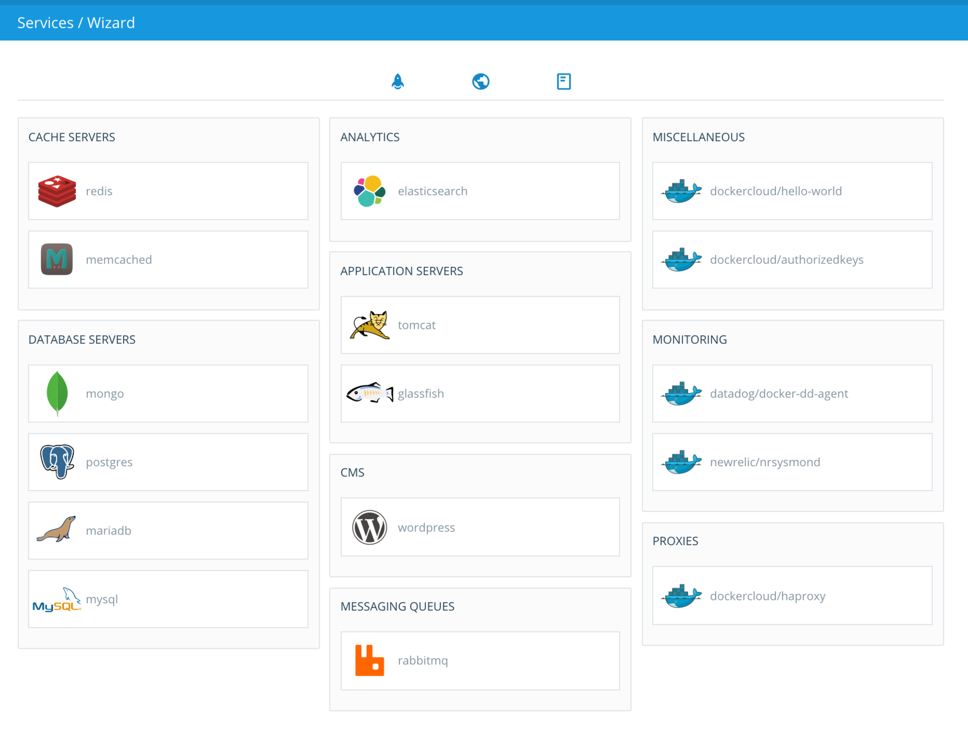Choose the wordpress service label
Viewport: 968px width, 731px height.
426,527
